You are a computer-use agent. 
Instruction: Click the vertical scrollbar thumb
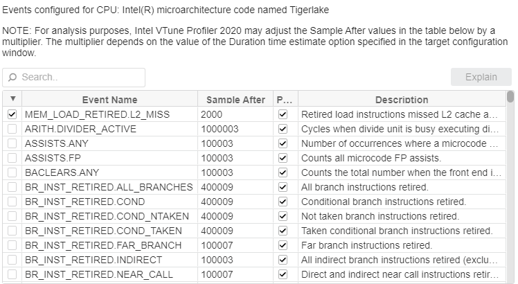pos(511,96)
